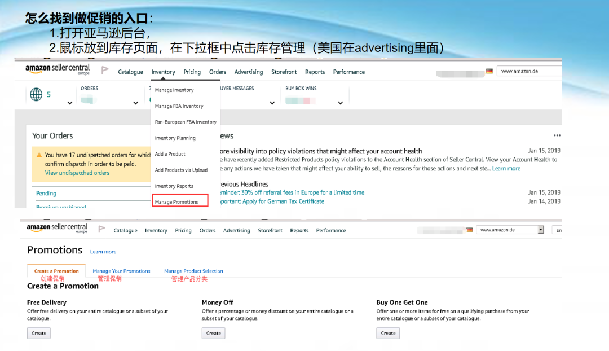
Task: Click the Your Orders heading
Action: click(x=52, y=135)
